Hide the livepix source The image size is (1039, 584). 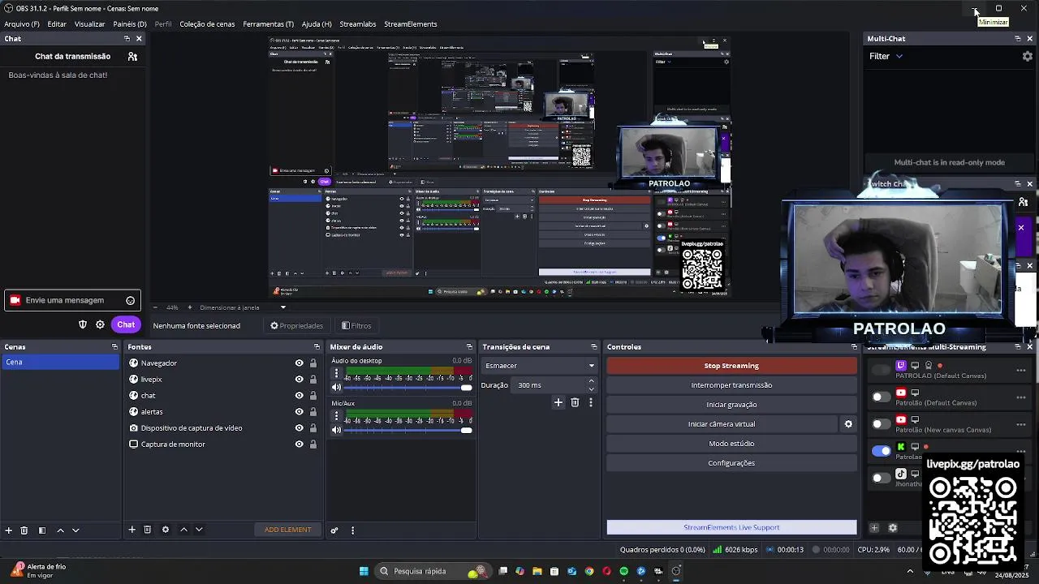click(299, 380)
